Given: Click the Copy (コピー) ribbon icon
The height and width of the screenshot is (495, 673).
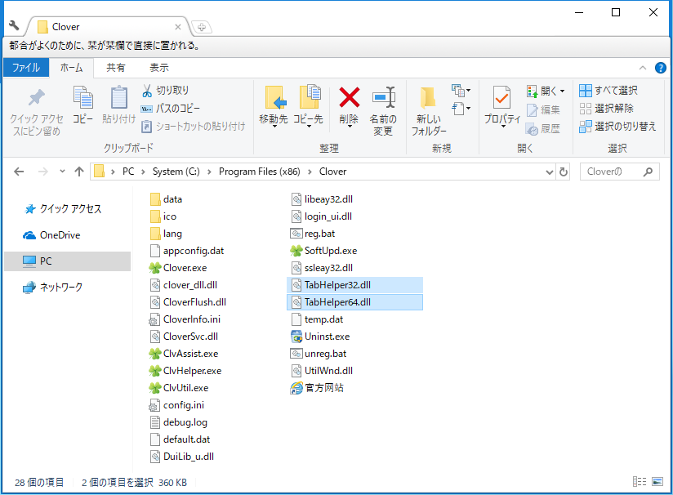Looking at the screenshot, I should coord(82,100).
